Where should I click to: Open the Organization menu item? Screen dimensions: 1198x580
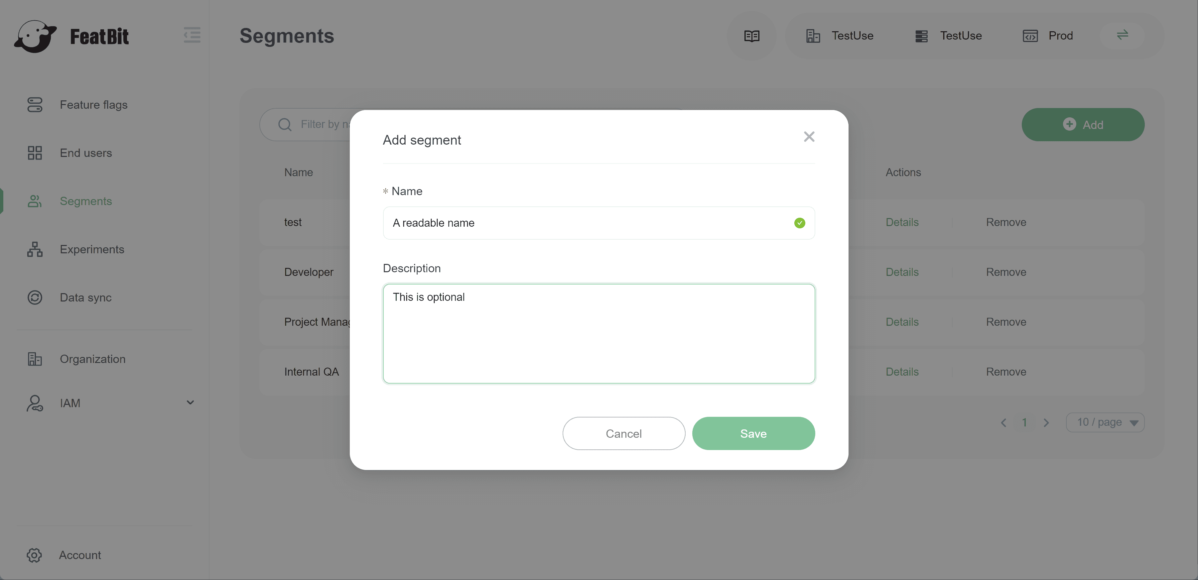[92, 359]
